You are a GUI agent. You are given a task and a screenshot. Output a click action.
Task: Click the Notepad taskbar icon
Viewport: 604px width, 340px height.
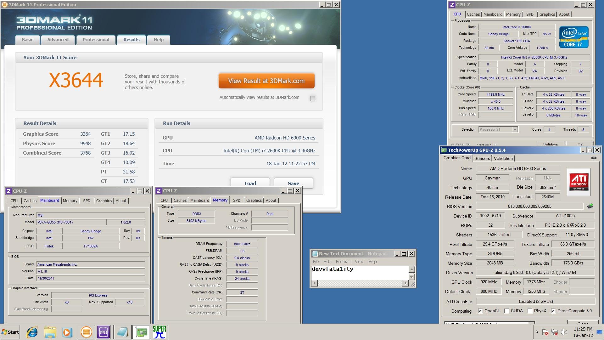click(122, 332)
